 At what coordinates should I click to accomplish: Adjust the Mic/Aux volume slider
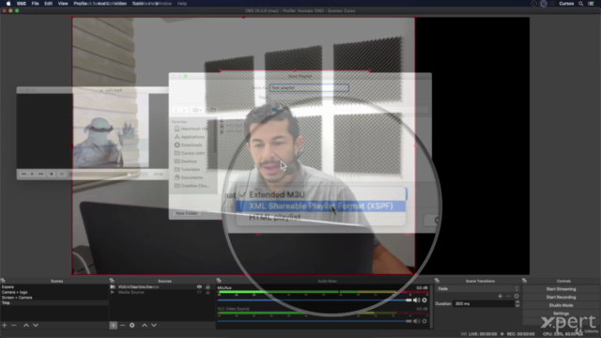click(x=315, y=300)
